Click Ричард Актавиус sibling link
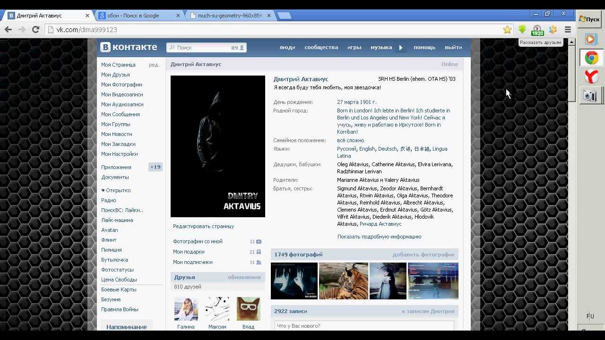 (380, 224)
